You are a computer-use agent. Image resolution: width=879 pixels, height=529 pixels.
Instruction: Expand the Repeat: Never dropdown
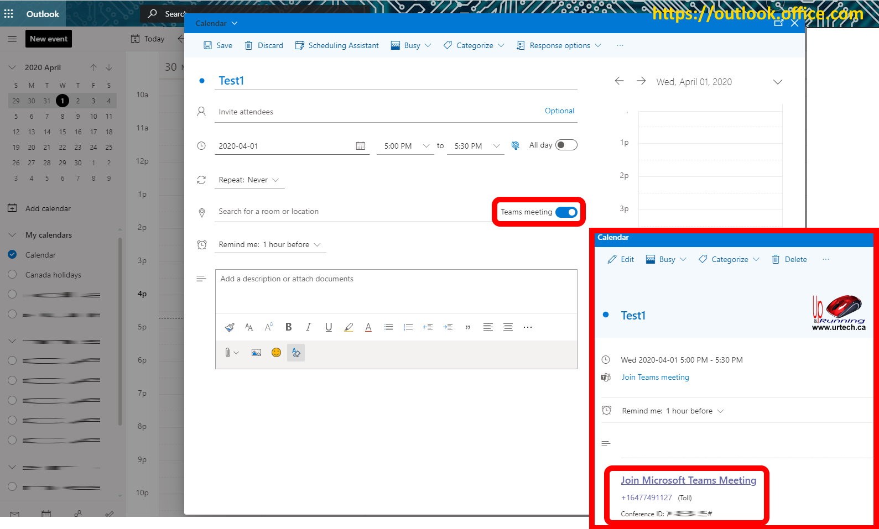249,180
